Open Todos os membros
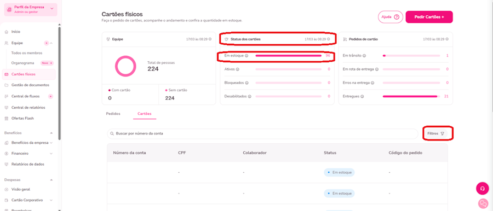Viewport: 493px width, 211px height. tap(27, 53)
